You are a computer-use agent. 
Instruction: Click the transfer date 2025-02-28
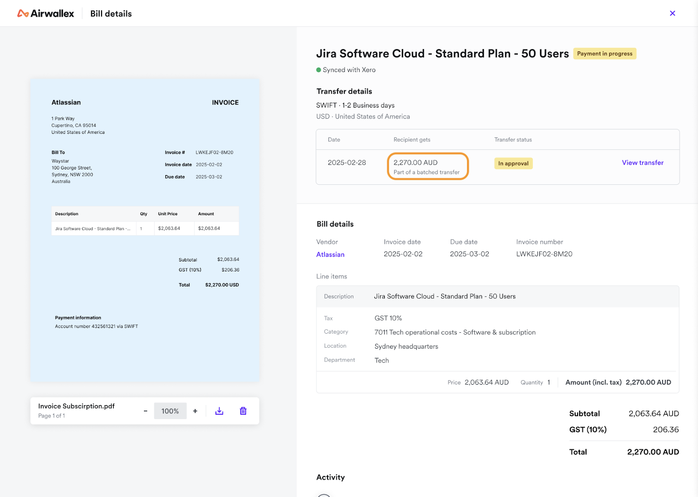tap(347, 162)
